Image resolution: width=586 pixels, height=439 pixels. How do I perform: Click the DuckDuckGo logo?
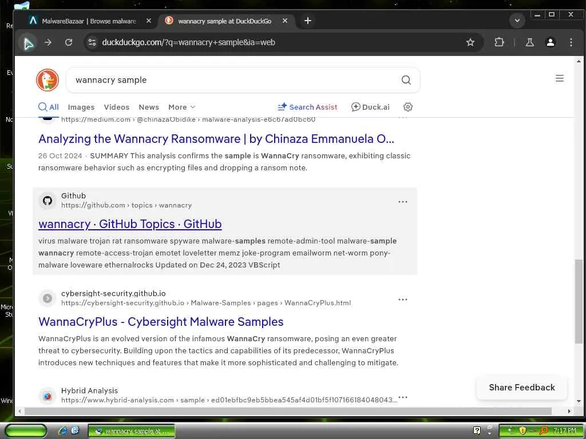click(47, 80)
